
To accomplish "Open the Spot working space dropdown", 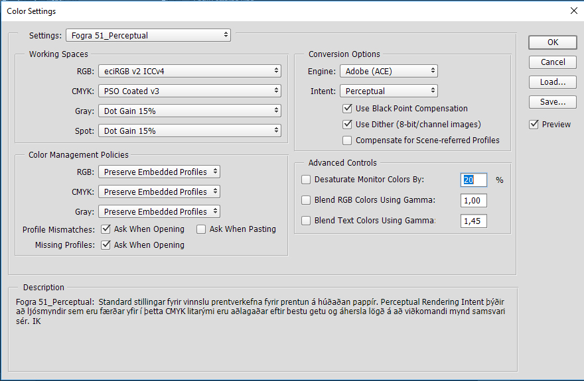I will (189, 131).
